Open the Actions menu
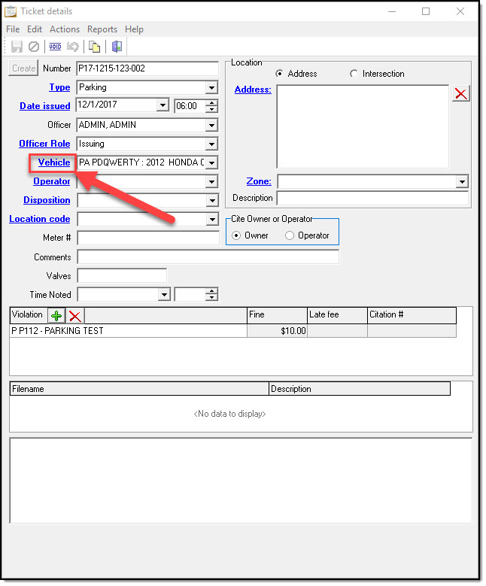486x586 pixels. tap(65, 29)
